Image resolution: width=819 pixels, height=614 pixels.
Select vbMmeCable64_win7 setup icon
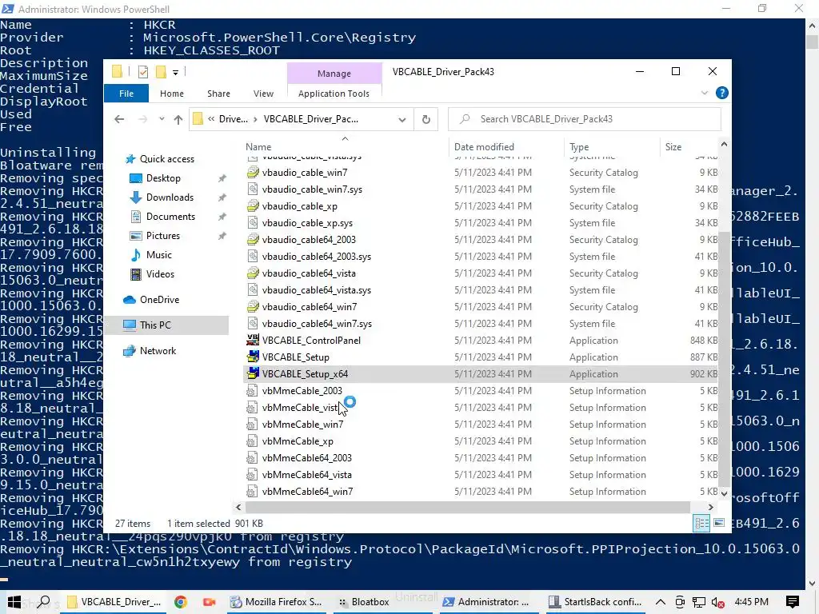click(x=253, y=492)
